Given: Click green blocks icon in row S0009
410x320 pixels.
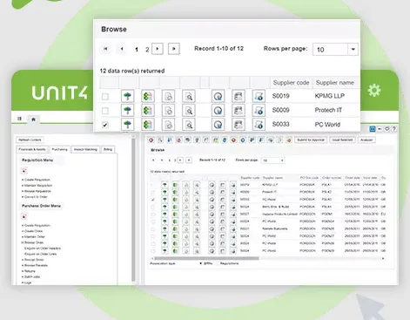Looking at the screenshot, I should 148,111.
